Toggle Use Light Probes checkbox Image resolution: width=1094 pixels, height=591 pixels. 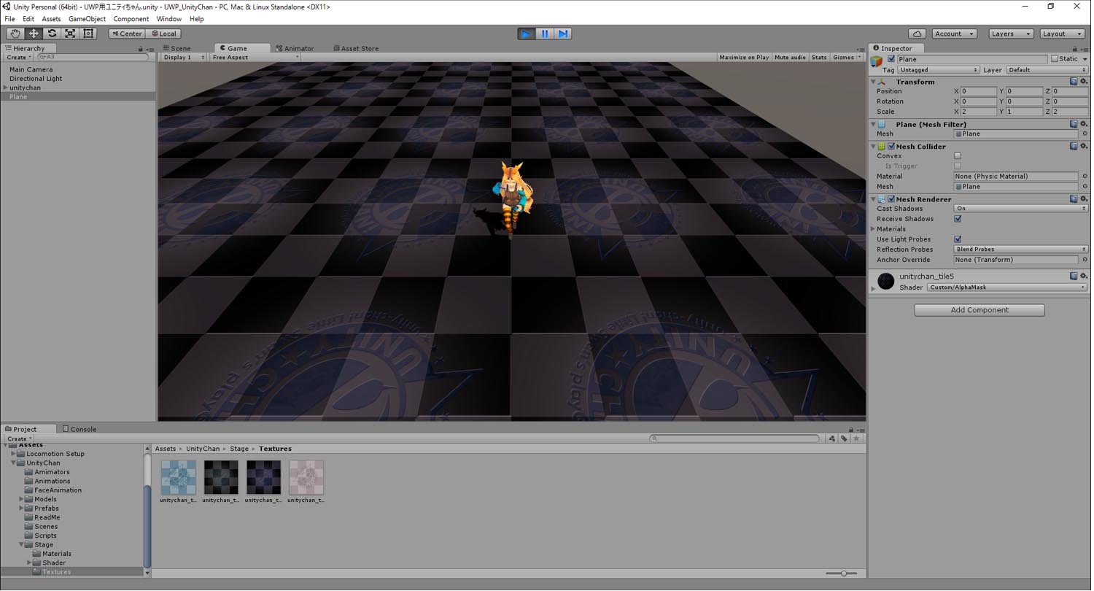(958, 239)
